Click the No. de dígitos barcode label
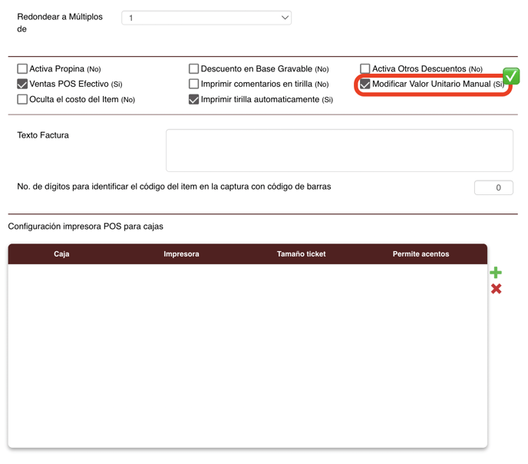Image resolution: width=528 pixels, height=464 pixels. pos(174,187)
